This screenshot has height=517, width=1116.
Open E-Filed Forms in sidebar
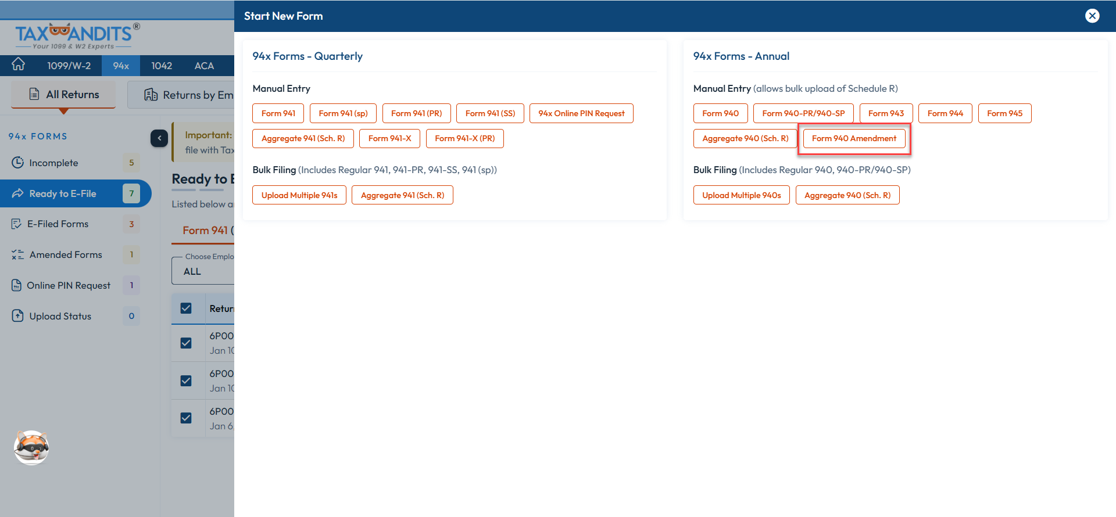tap(76, 224)
